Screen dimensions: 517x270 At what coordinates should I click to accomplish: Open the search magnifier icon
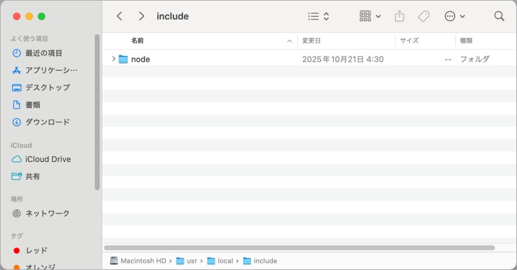[499, 16]
